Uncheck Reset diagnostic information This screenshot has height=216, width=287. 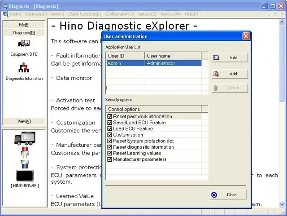pyautogui.click(x=109, y=147)
